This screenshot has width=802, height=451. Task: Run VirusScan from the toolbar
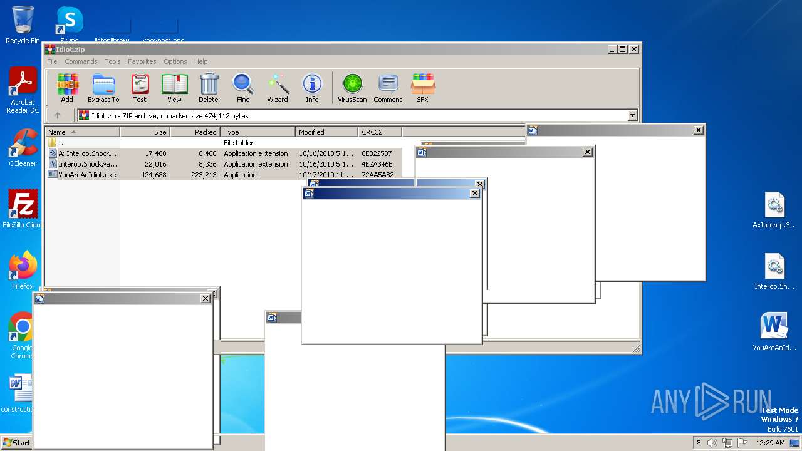(352, 88)
